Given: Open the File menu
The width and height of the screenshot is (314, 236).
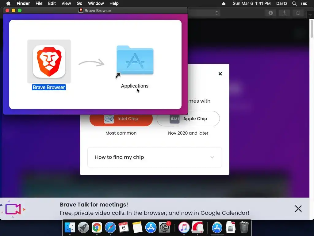Looking at the screenshot, I should [39, 3].
